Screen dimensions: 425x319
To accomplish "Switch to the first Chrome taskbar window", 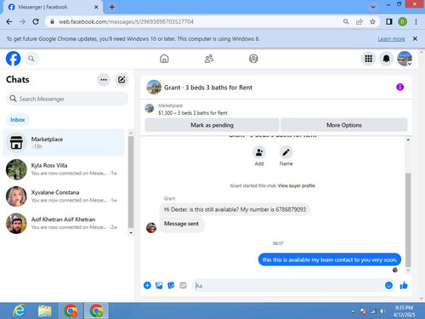I will [71, 310].
